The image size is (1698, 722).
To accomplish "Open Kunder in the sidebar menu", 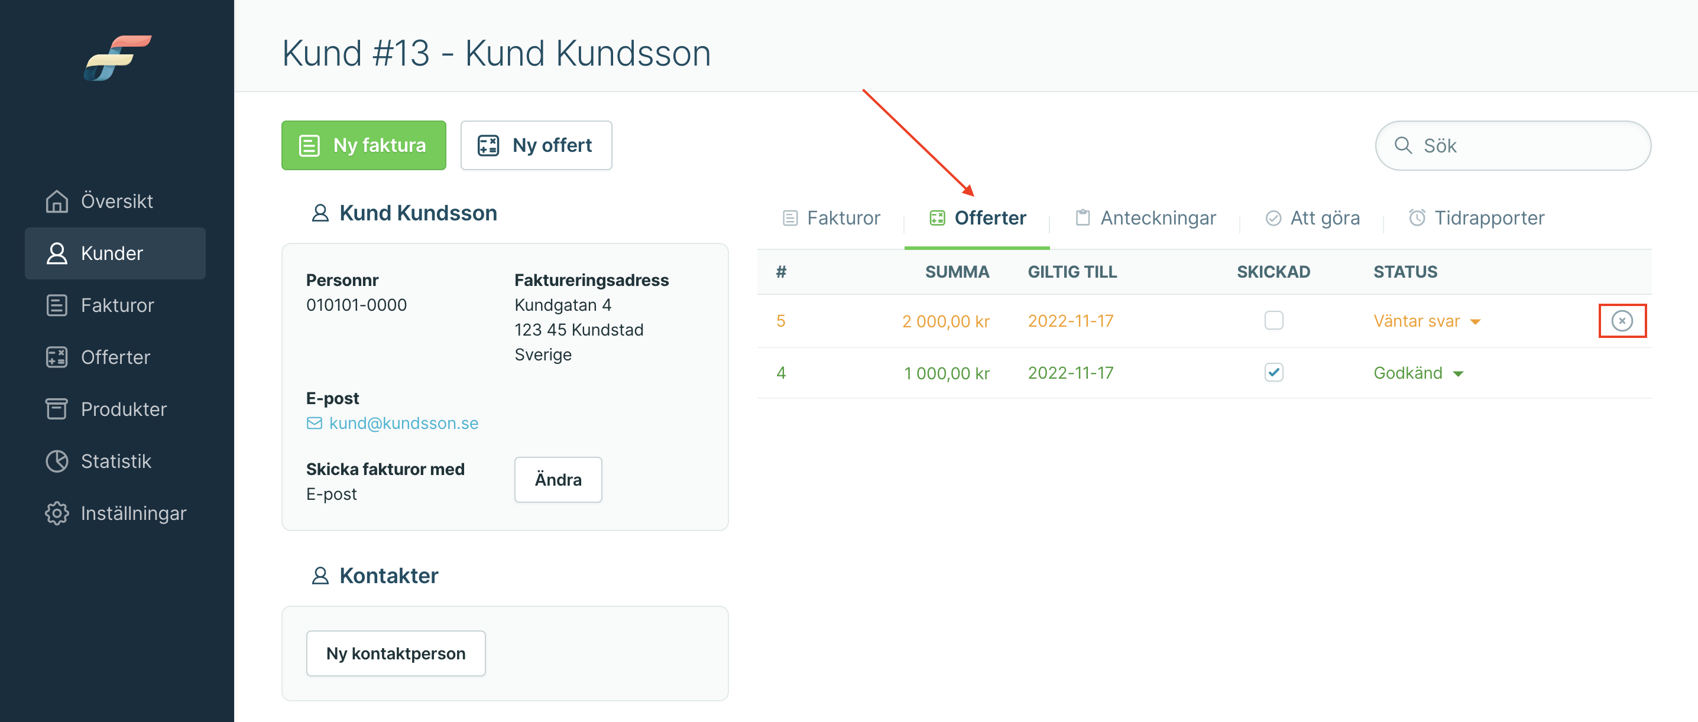I will click(115, 253).
